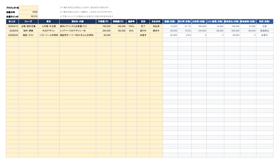
Task: Select the consumption rate cell 91.7%
Action: pos(185,26)
